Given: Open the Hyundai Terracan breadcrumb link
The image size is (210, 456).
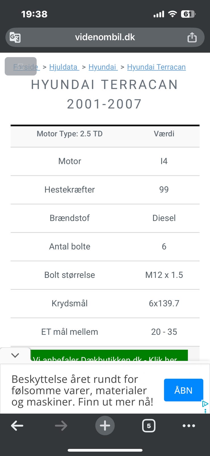Looking at the screenshot, I should tap(156, 67).
